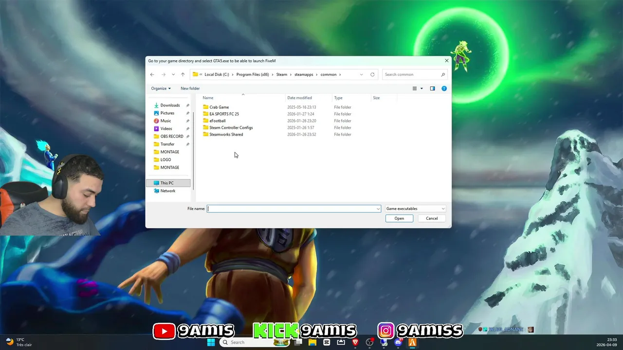The width and height of the screenshot is (623, 350).
Task: Open LOGO folder in sidebar
Action: (165, 159)
